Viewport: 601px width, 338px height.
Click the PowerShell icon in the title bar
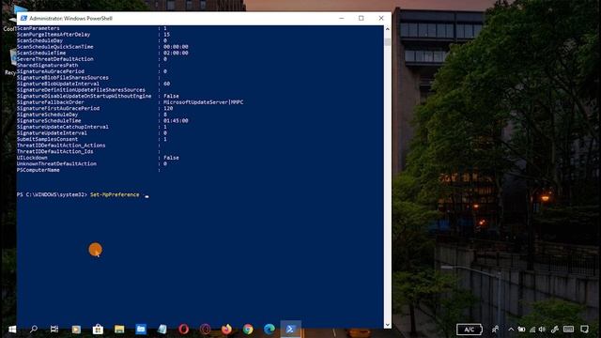(x=23, y=19)
